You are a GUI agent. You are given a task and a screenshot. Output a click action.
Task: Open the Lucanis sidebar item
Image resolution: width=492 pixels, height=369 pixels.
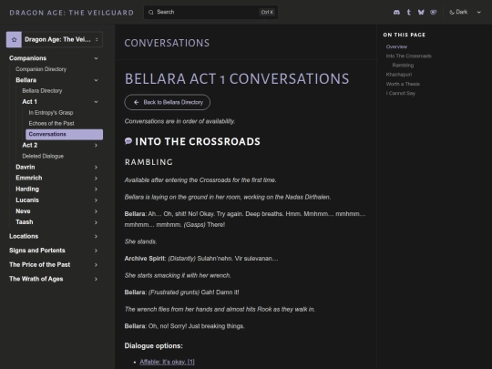click(27, 200)
